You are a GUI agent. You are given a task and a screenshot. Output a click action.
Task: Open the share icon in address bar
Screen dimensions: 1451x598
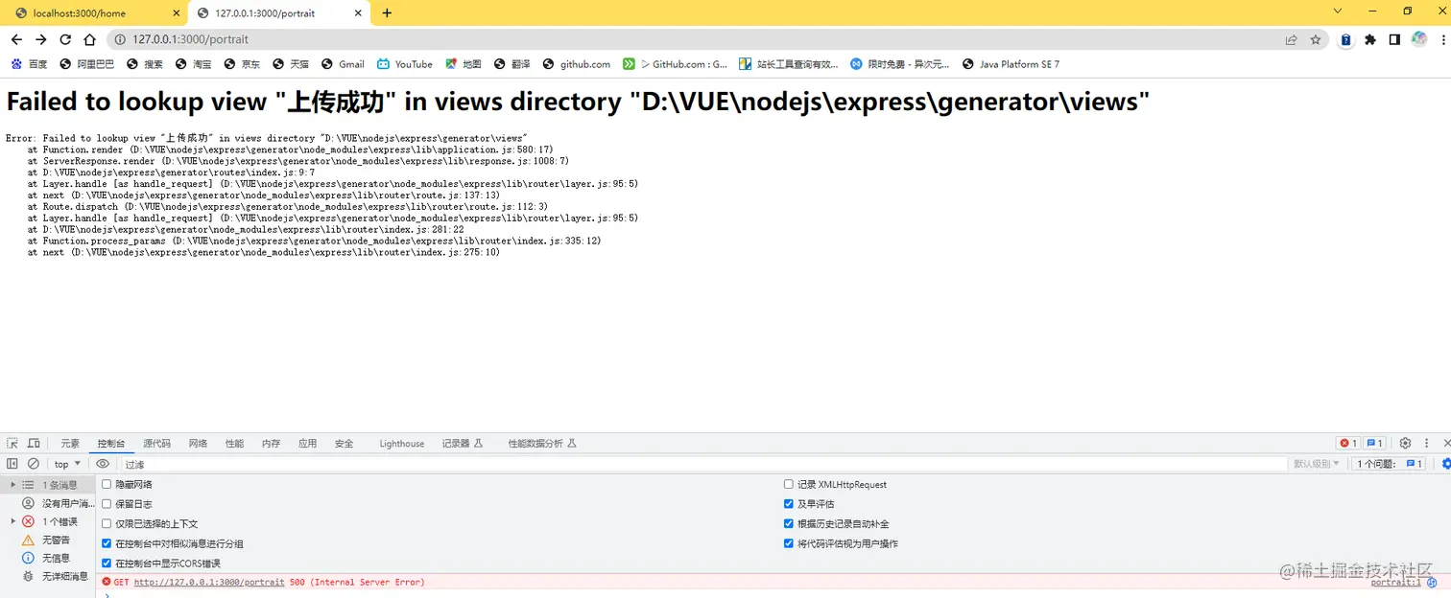(1292, 39)
